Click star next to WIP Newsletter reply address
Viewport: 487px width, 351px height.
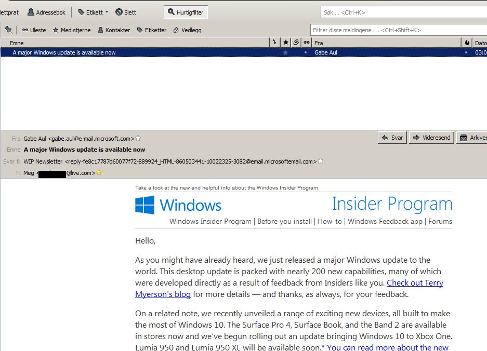coord(321,161)
